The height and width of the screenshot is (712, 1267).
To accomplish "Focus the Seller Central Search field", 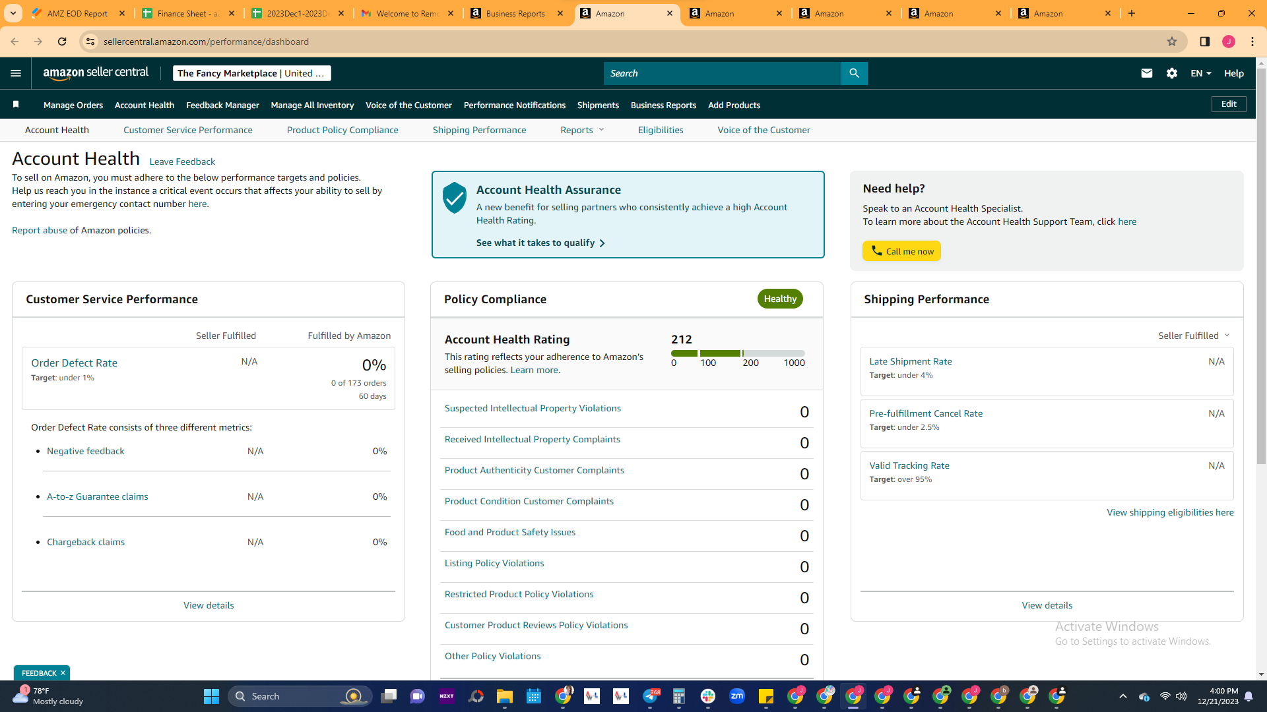I will (x=723, y=73).
